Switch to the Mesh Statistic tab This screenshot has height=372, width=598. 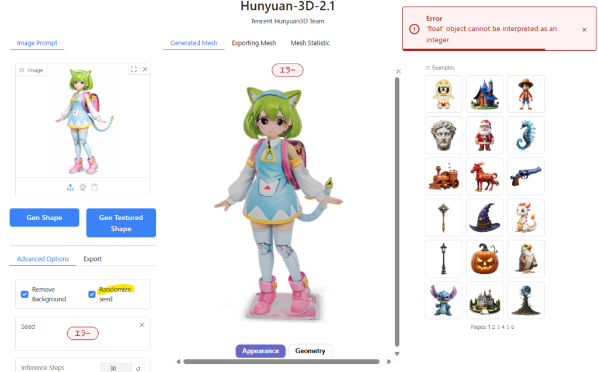tap(310, 43)
